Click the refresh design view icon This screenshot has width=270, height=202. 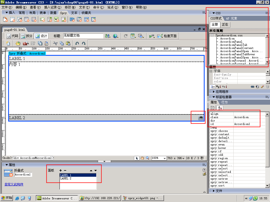(x=126, y=36)
